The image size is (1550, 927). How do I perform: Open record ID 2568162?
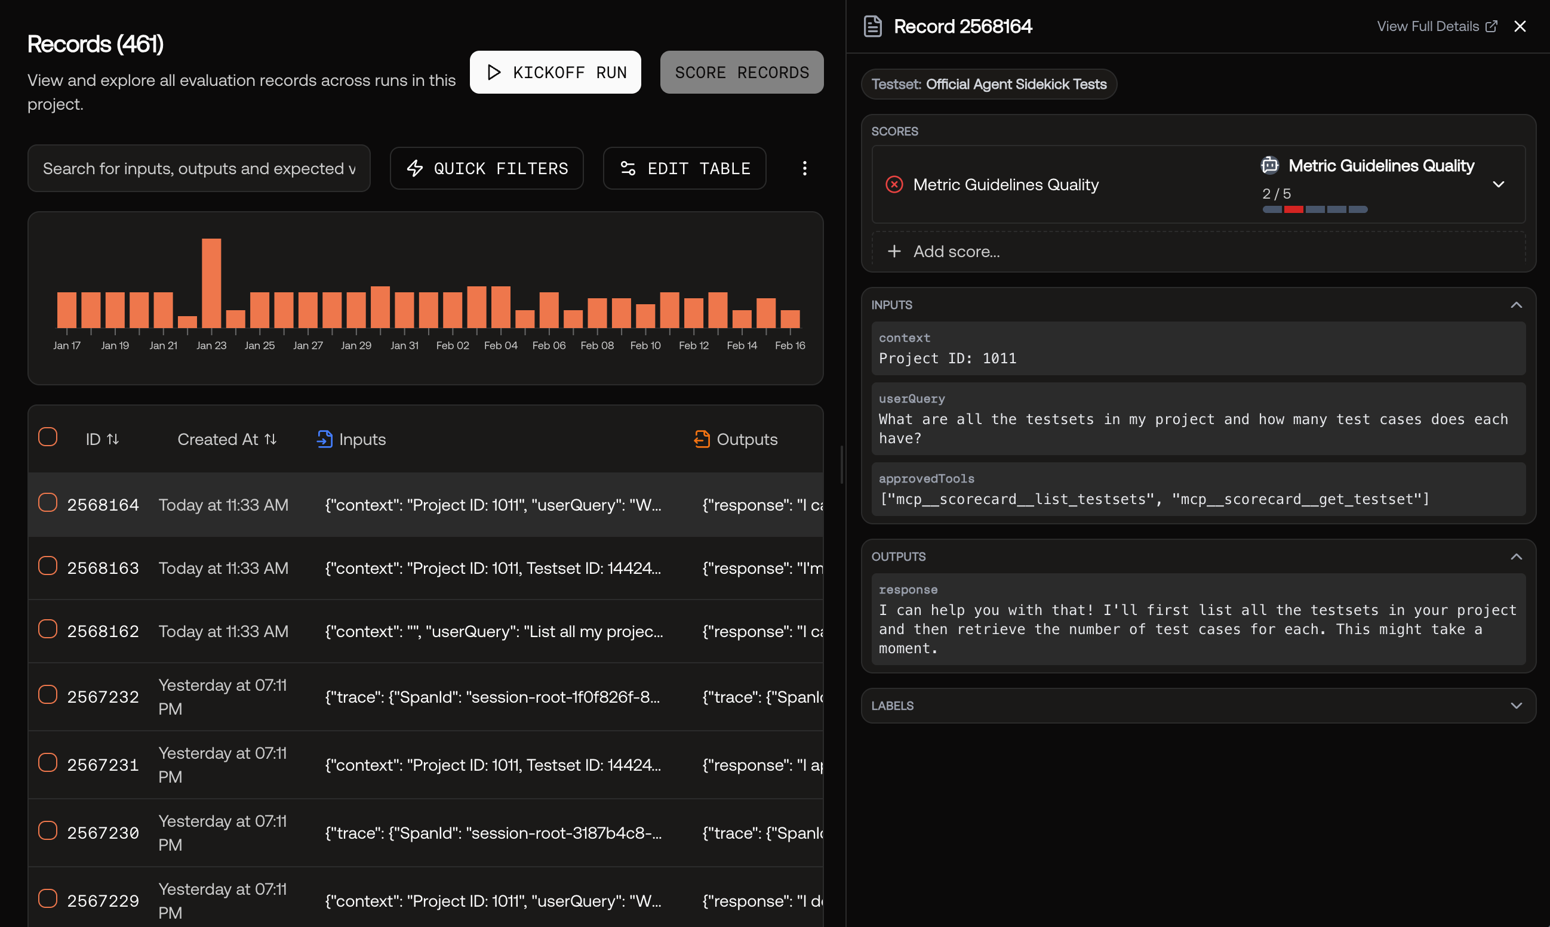(x=103, y=631)
